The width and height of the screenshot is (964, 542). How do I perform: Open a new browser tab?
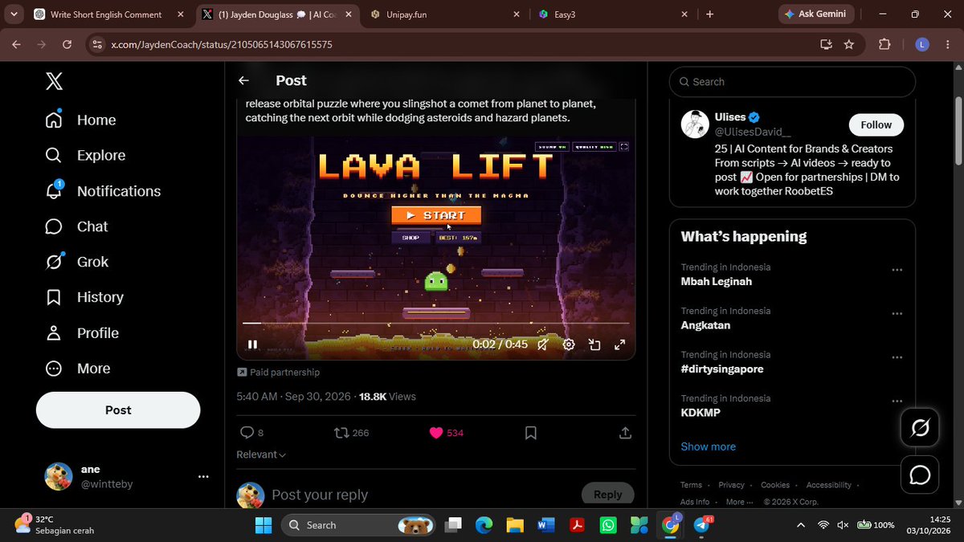709,14
